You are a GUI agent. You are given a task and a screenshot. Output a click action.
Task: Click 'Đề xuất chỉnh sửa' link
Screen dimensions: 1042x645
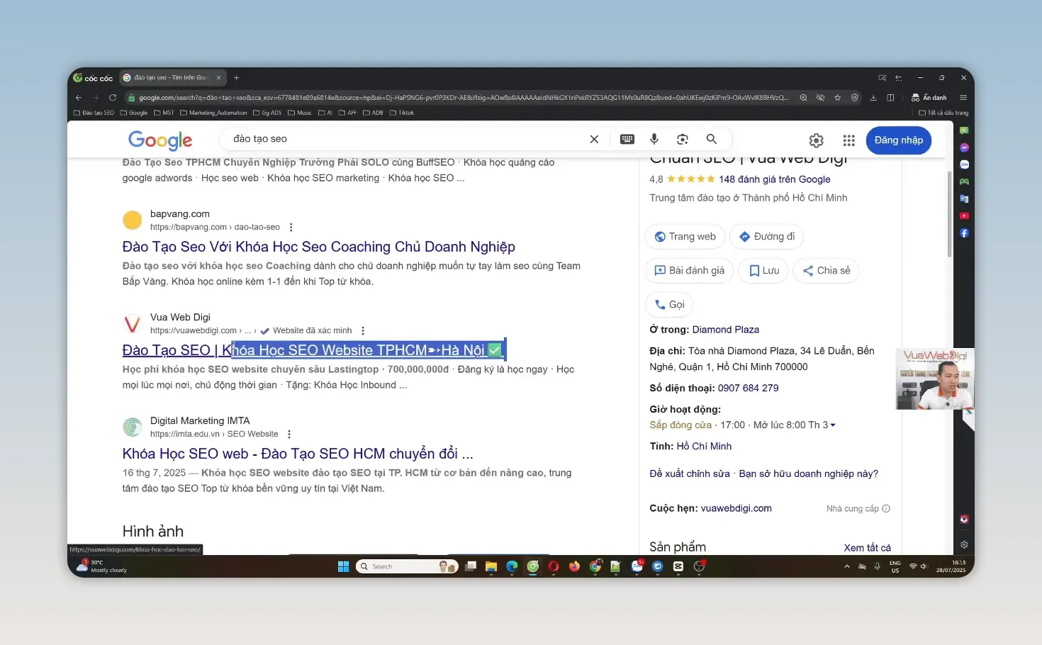click(x=689, y=473)
